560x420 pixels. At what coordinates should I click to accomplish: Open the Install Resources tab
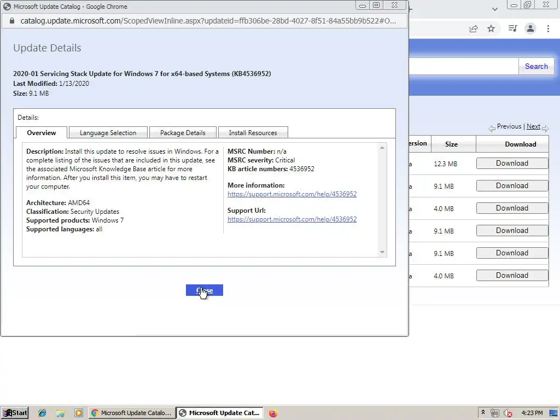tap(253, 132)
